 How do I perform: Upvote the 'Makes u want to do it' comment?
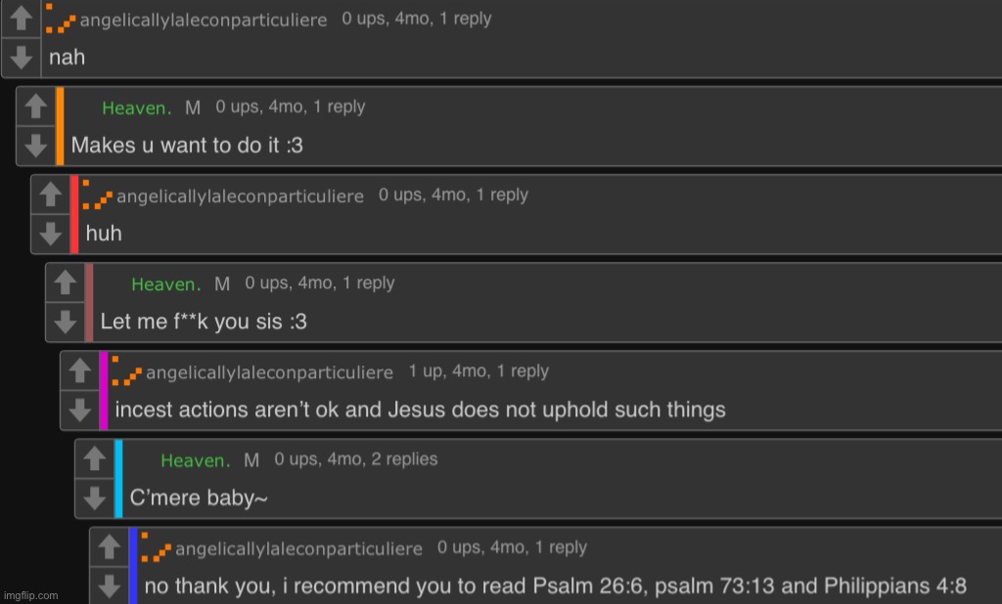click(x=36, y=106)
